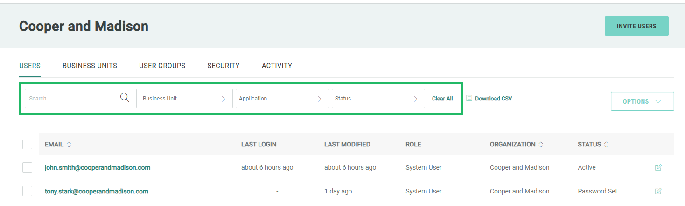Switch to the Business Units tab
The width and height of the screenshot is (685, 206).
click(90, 66)
